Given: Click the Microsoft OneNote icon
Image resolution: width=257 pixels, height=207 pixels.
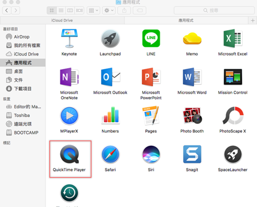Looking at the screenshot, I should click(69, 77).
